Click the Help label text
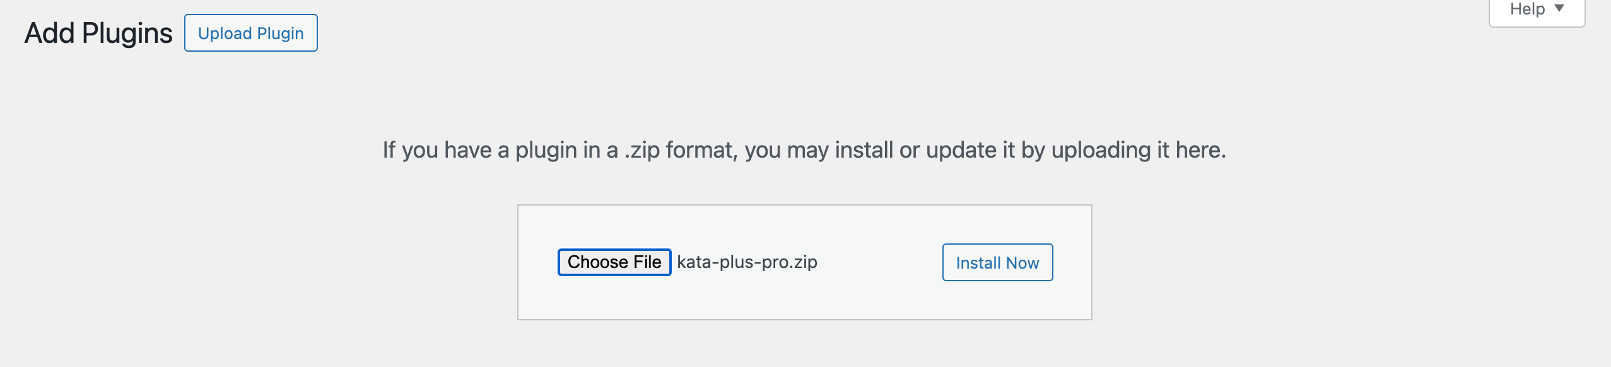The image size is (1611, 367). point(1527,9)
